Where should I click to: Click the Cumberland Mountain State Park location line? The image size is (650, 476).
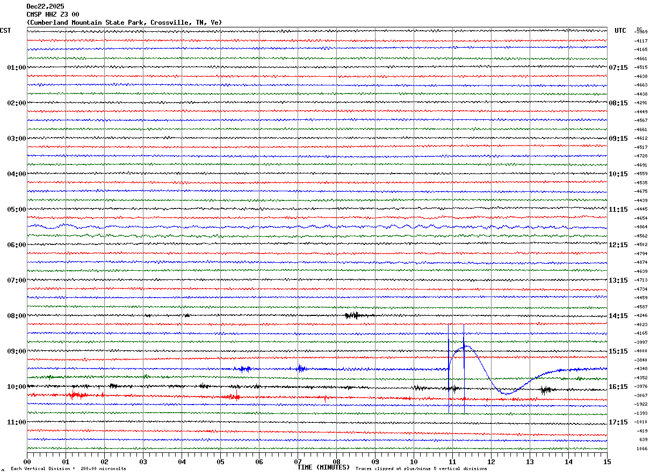point(124,23)
